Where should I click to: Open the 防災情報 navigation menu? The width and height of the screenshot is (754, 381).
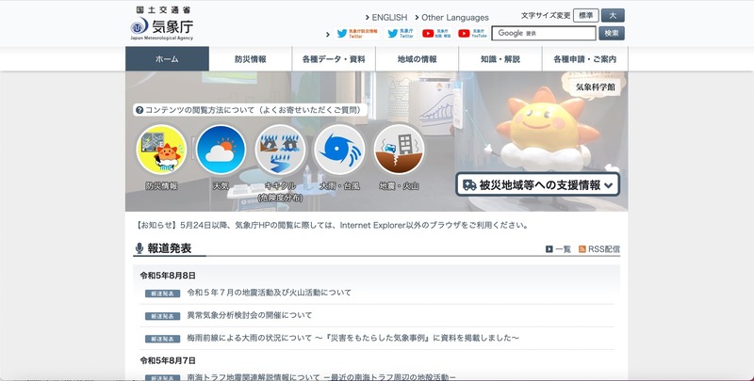[251, 59]
